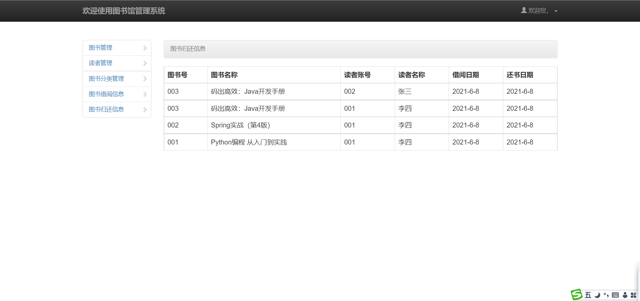Image resolution: width=640 pixels, height=301 pixels.
Task: Click reader account 001 in the Python row
Action: (x=350, y=142)
